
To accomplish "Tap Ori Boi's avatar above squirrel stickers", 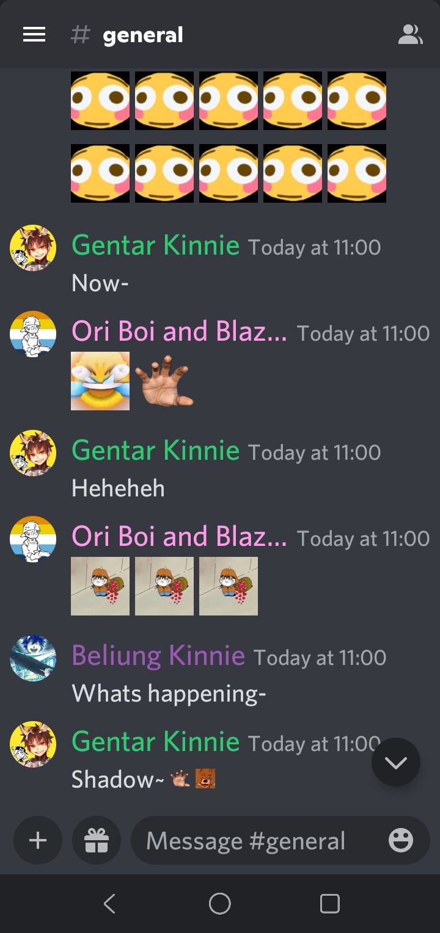I will (33, 539).
